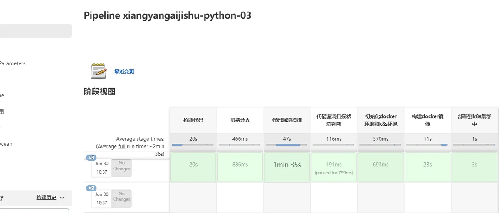The height and width of the screenshot is (213, 499).
Task: Open build #2 badge
Action: 91,188
